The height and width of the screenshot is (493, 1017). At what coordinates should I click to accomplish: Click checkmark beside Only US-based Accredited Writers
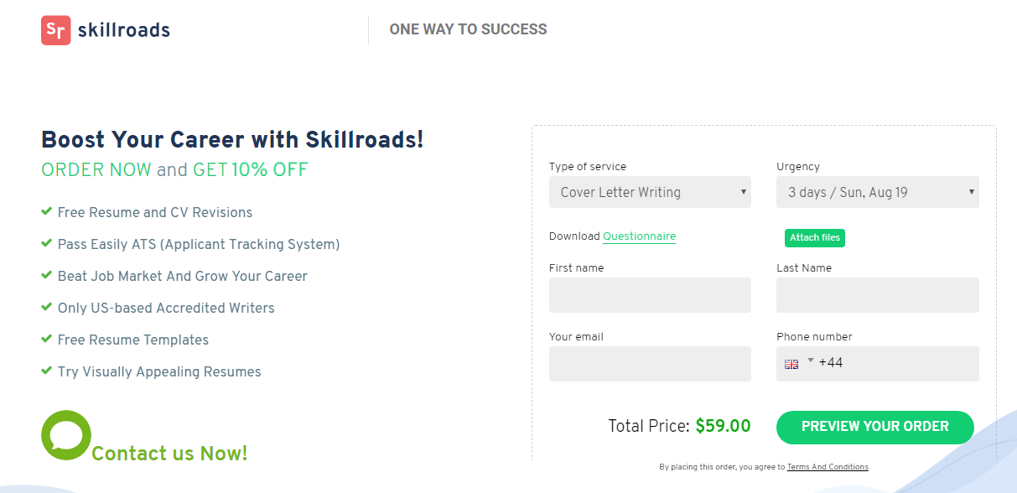pos(47,308)
